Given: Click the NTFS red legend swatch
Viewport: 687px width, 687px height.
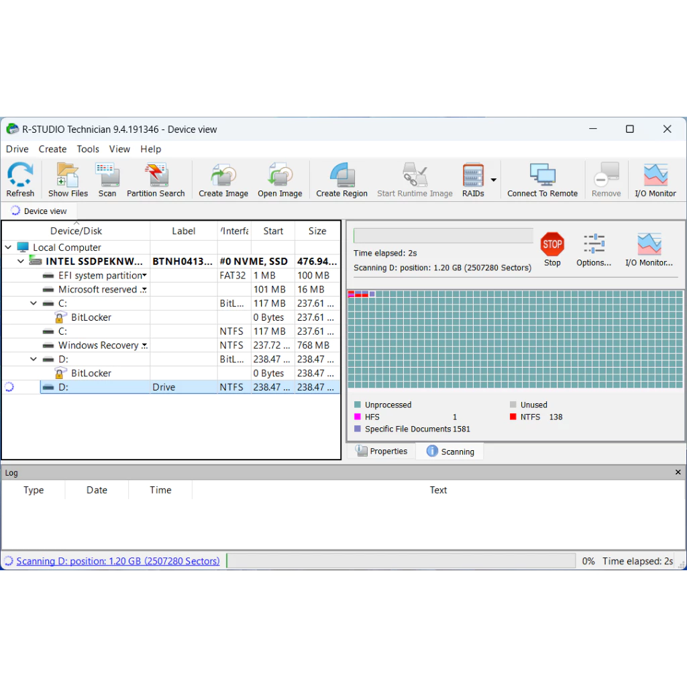Looking at the screenshot, I should point(513,417).
